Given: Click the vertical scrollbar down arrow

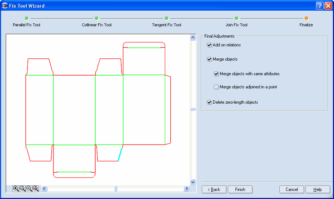Looking at the screenshot, I should point(193,182).
